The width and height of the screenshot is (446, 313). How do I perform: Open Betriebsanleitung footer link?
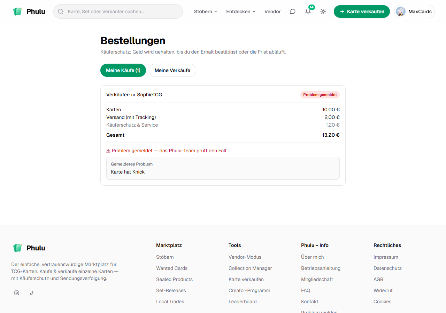[321, 268]
